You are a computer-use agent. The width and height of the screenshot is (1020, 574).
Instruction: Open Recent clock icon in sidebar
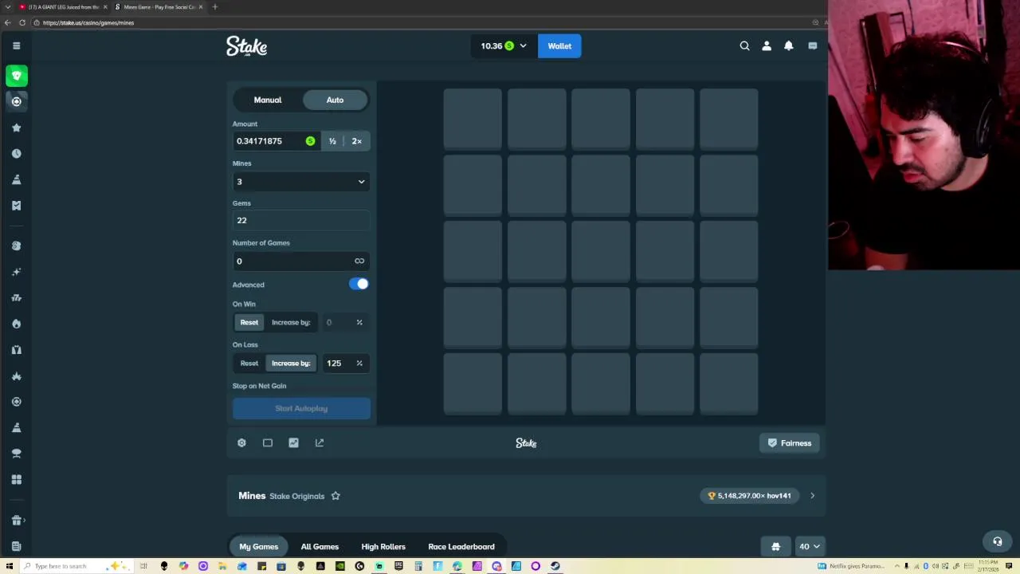16,153
